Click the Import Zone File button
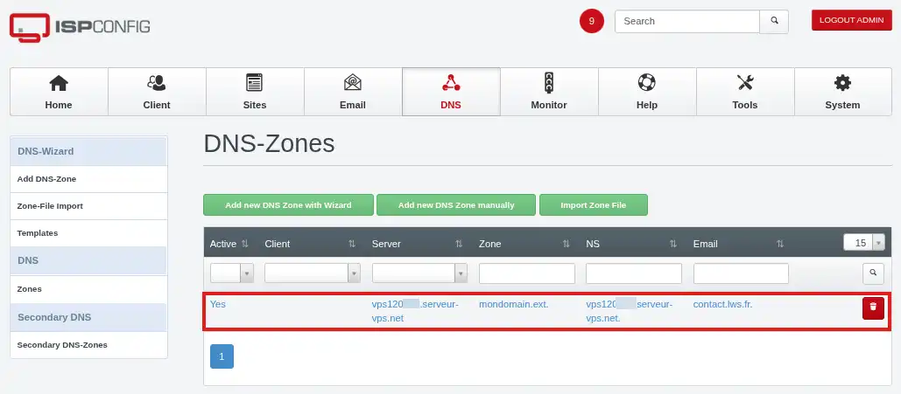Viewport: 901px width, 394px height. pos(594,204)
